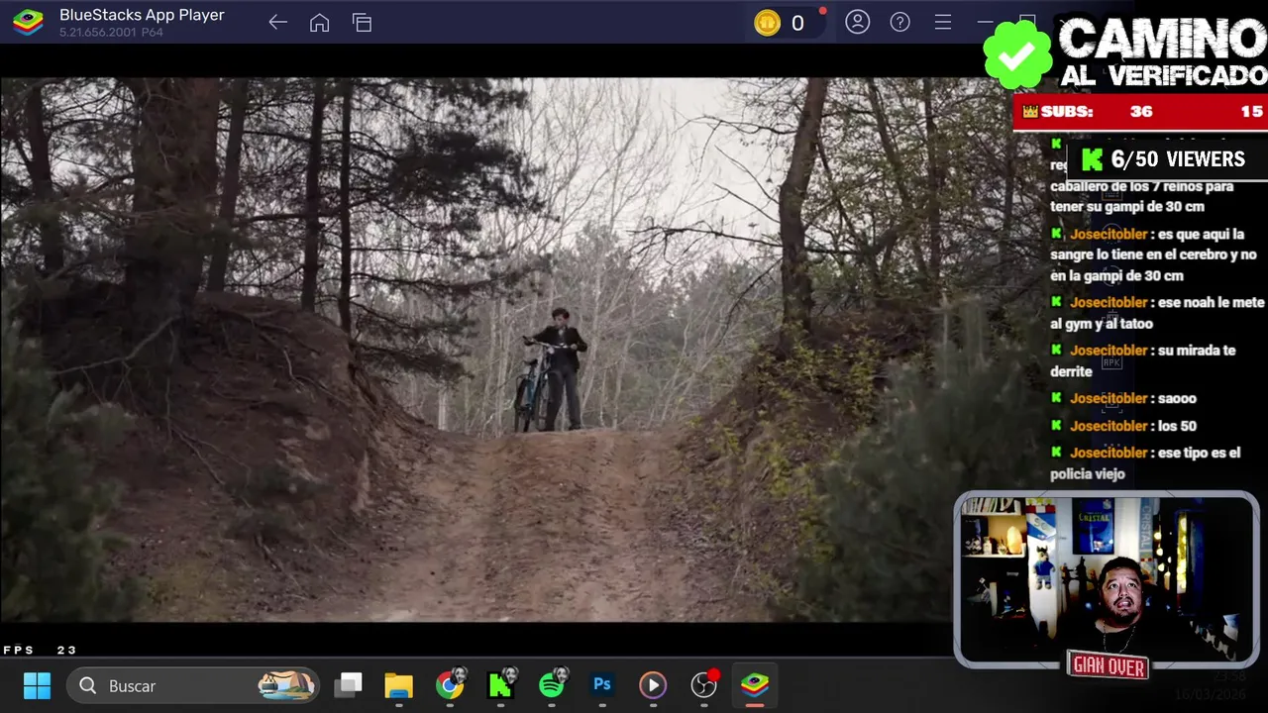Minimize the BlueStacks window
Screen dimensions: 1268x713
coord(985,22)
